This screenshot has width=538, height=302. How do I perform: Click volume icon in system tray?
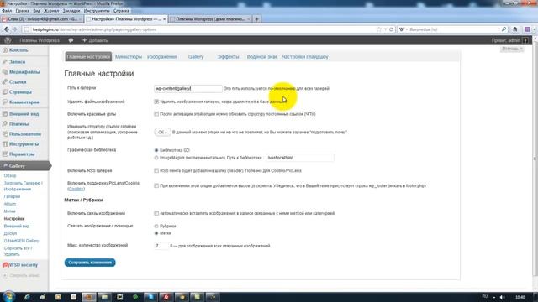pyautogui.click(x=503, y=297)
